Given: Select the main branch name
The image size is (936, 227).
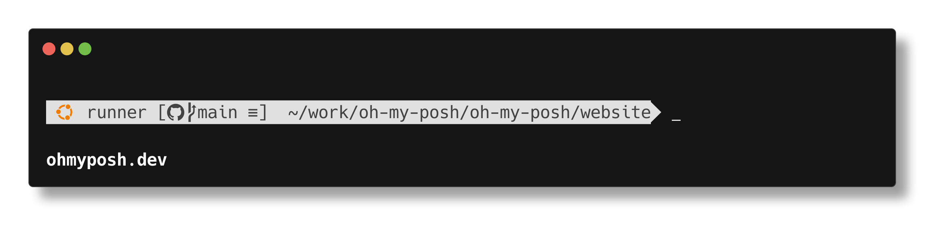Looking at the screenshot, I should 217,112.
